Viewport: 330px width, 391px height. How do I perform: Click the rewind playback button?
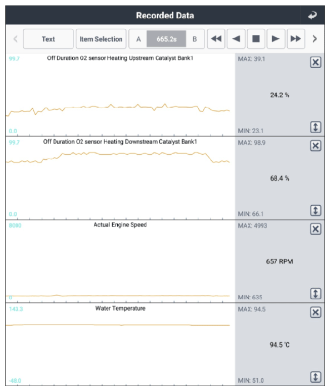[x=216, y=39]
